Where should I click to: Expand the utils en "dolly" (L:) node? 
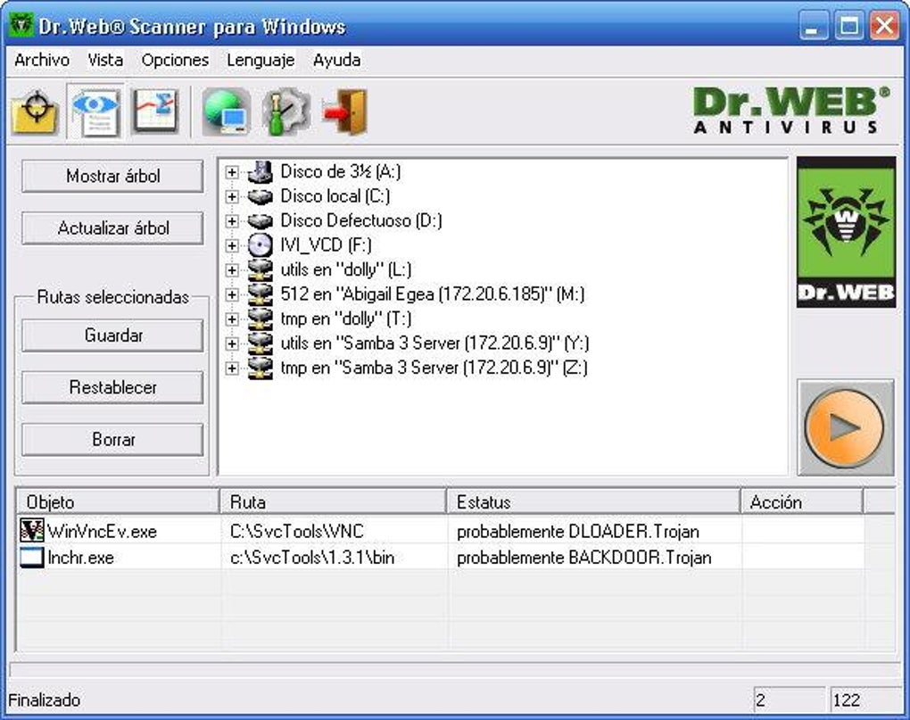pos(232,270)
